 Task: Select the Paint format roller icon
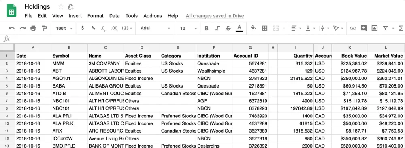click(44, 28)
